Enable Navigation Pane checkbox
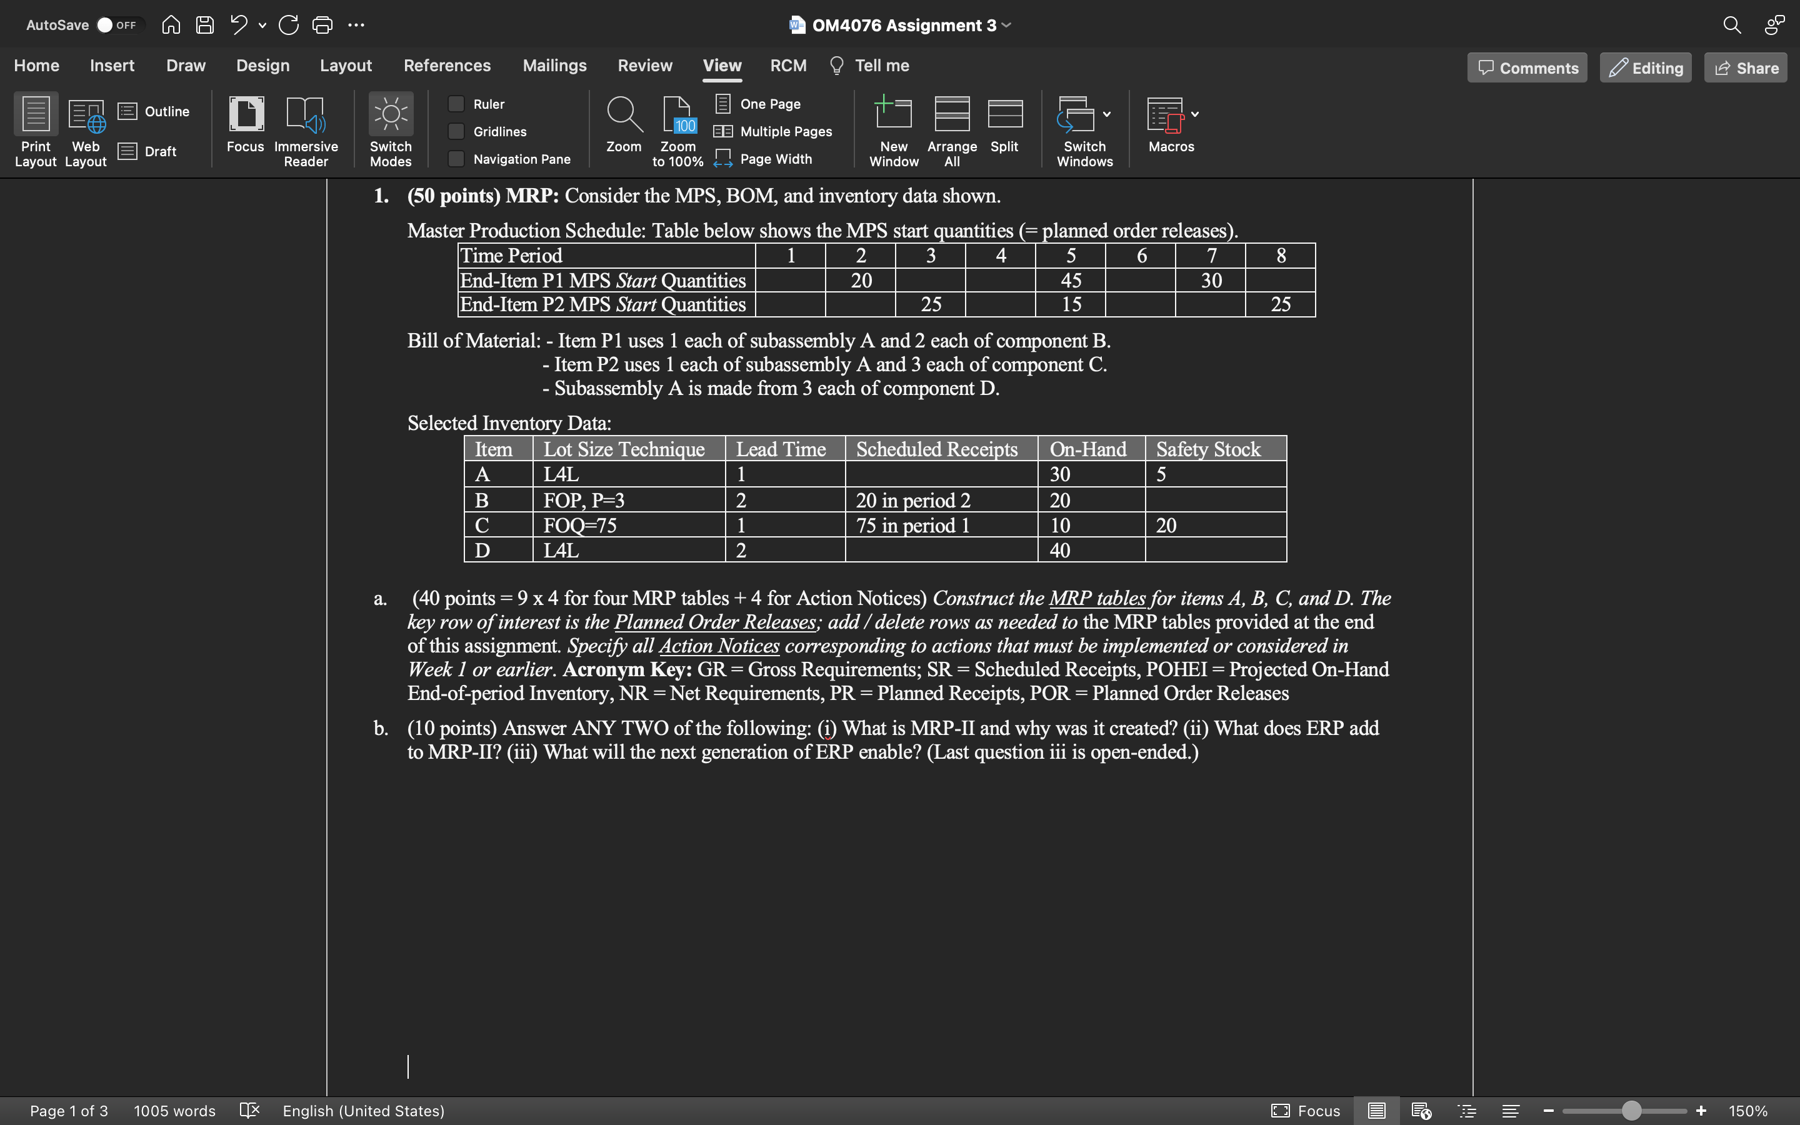This screenshot has height=1125, width=1800. 455,158
